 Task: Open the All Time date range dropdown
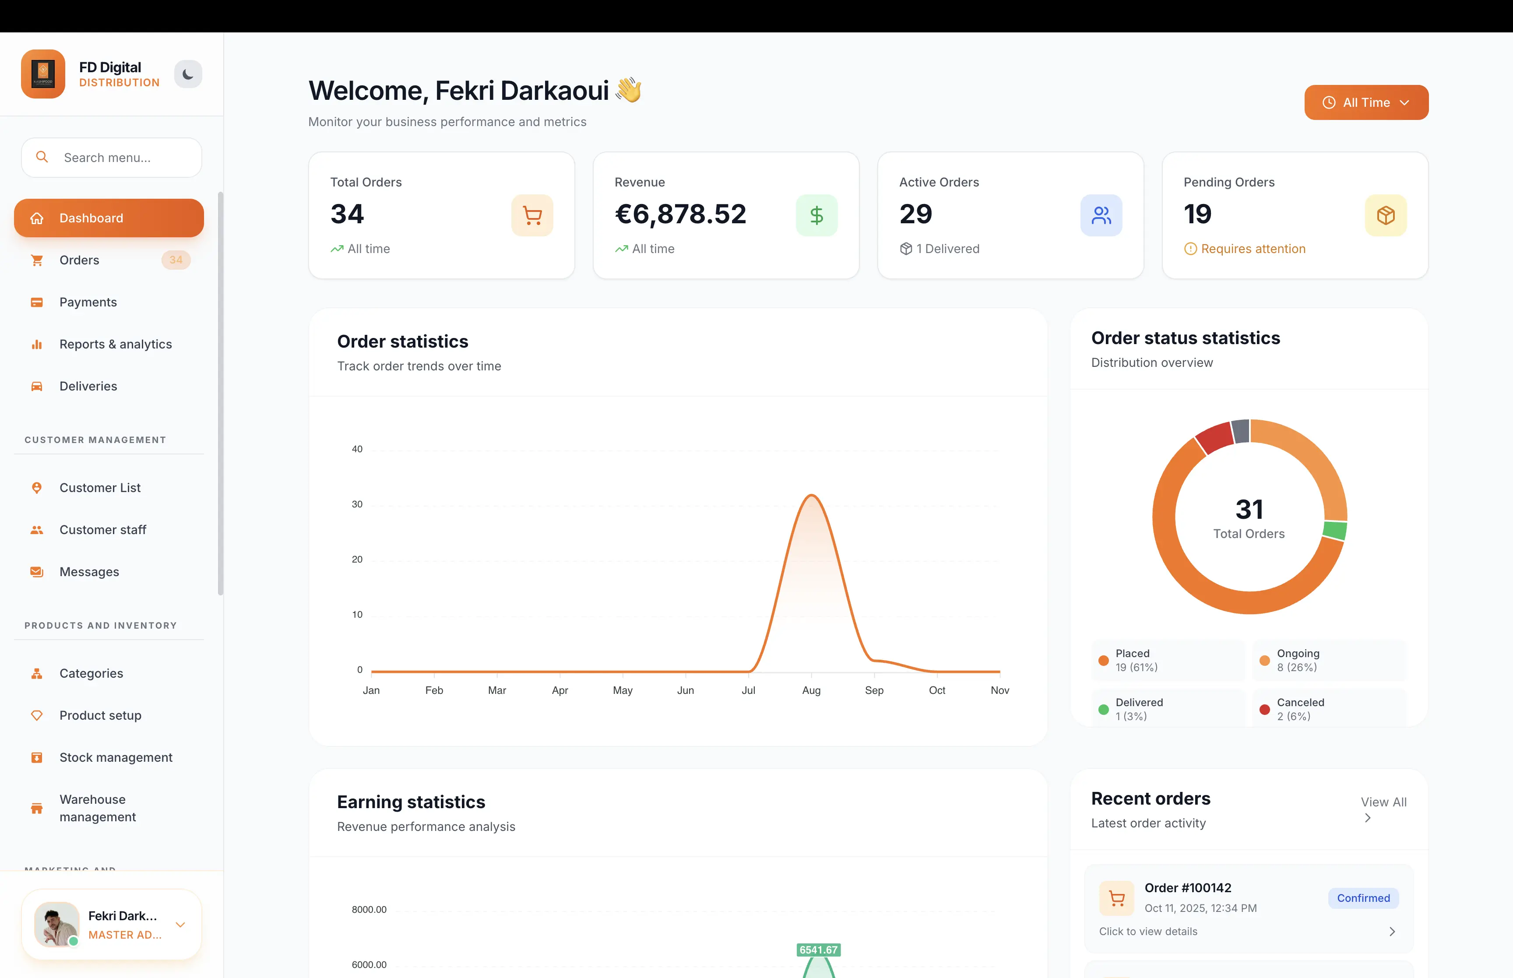tap(1366, 102)
